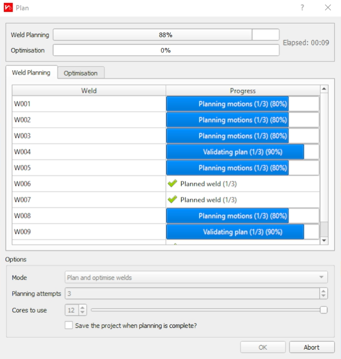Click the weld list scroll-down arrow
This screenshot has height=359, width=341.
click(324, 240)
